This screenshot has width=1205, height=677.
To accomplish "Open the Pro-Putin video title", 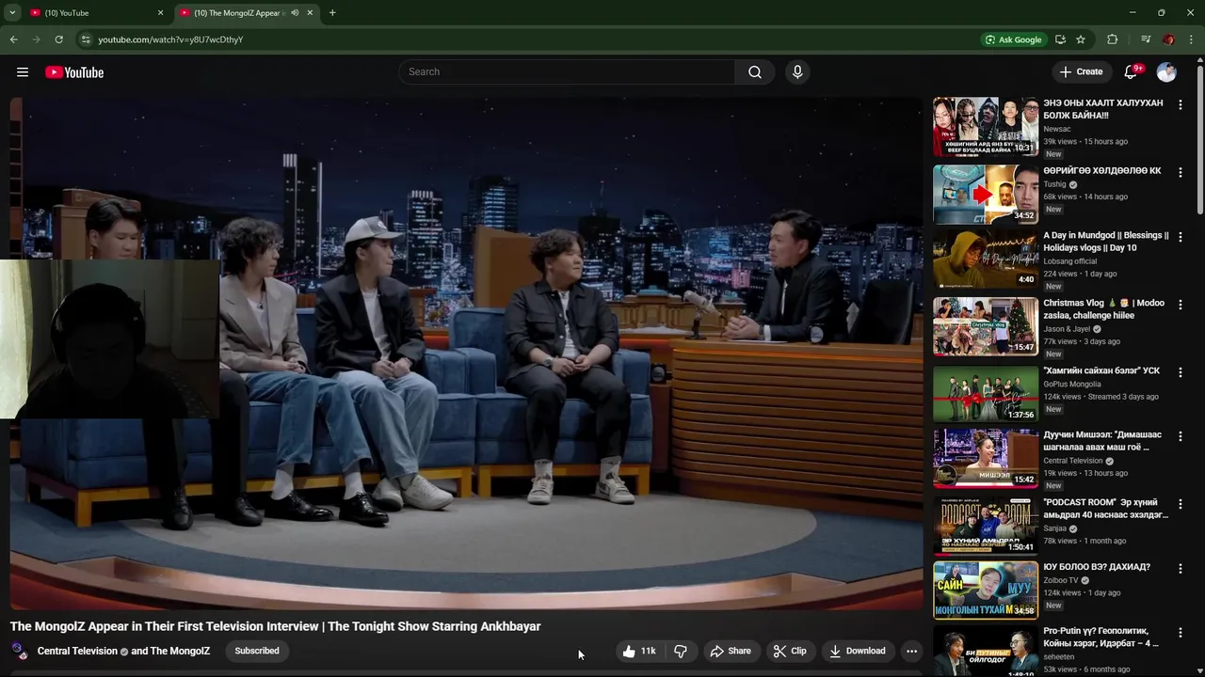I will point(1102,638).
